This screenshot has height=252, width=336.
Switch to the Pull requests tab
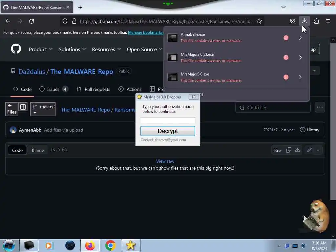coord(94,89)
